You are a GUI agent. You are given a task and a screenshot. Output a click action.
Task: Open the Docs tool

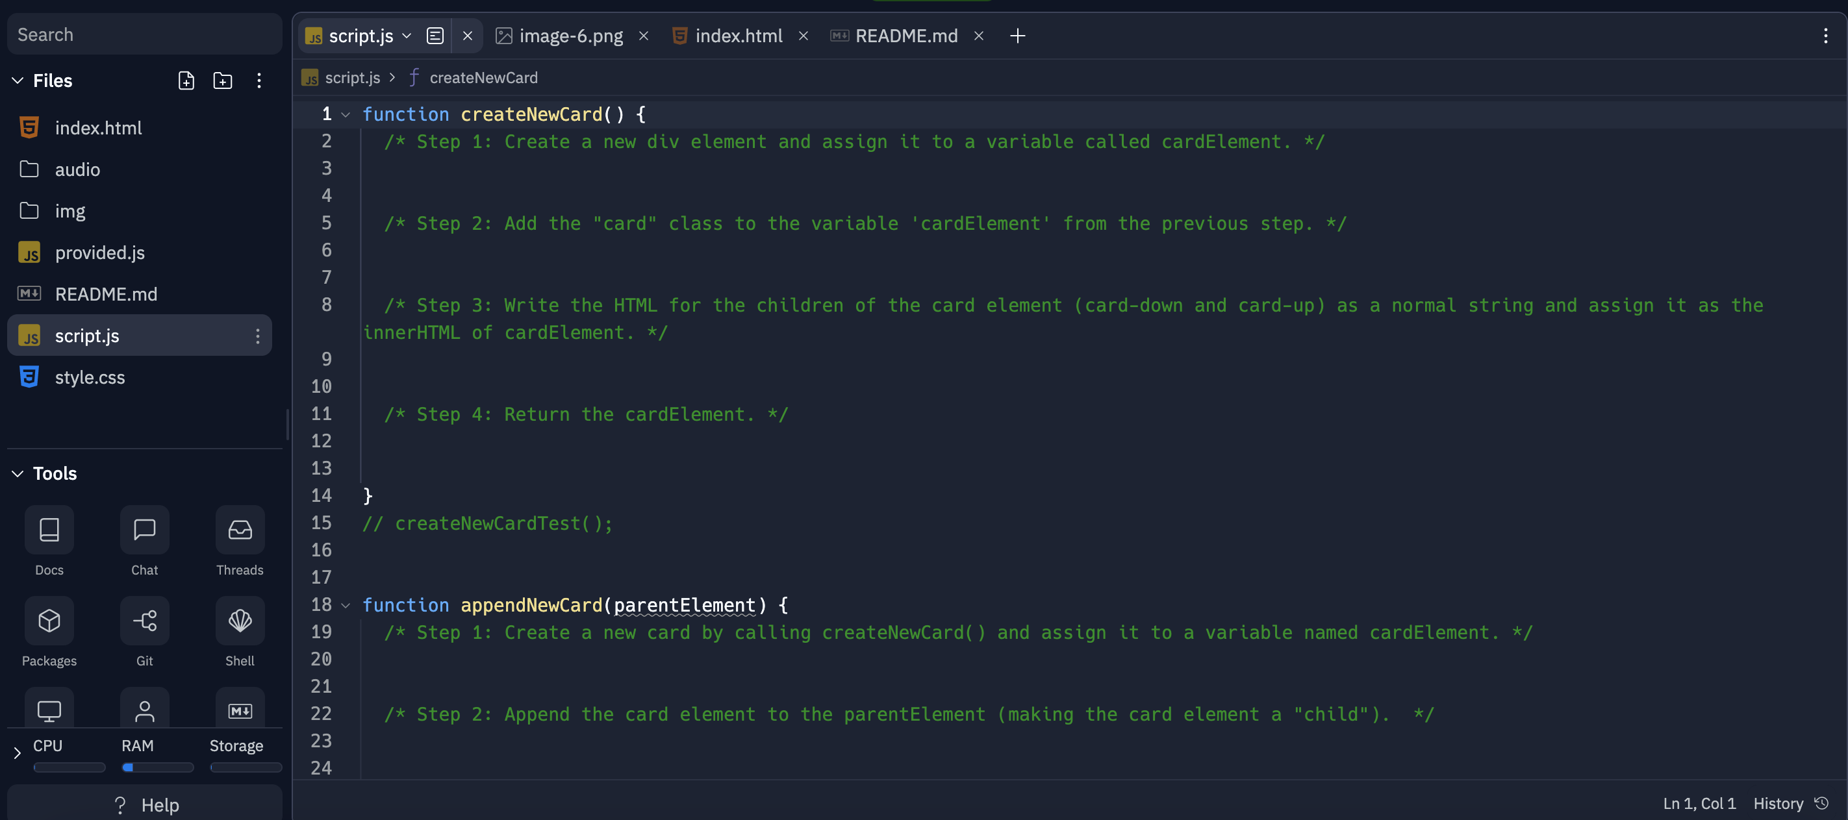coord(49,530)
